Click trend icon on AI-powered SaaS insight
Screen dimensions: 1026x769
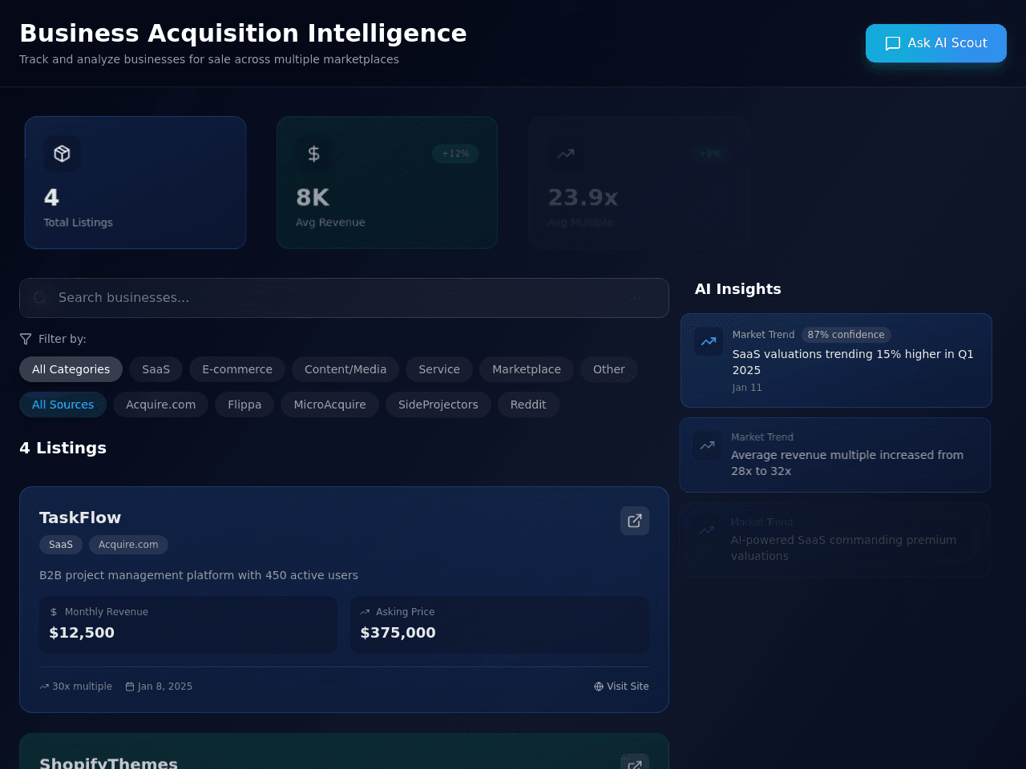(x=707, y=530)
